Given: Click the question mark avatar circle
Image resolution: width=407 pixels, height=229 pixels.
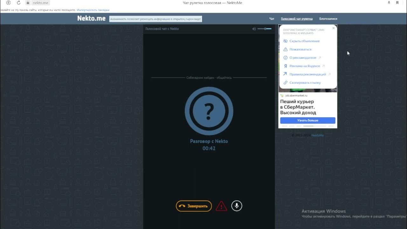Looking at the screenshot, I should pos(209,111).
